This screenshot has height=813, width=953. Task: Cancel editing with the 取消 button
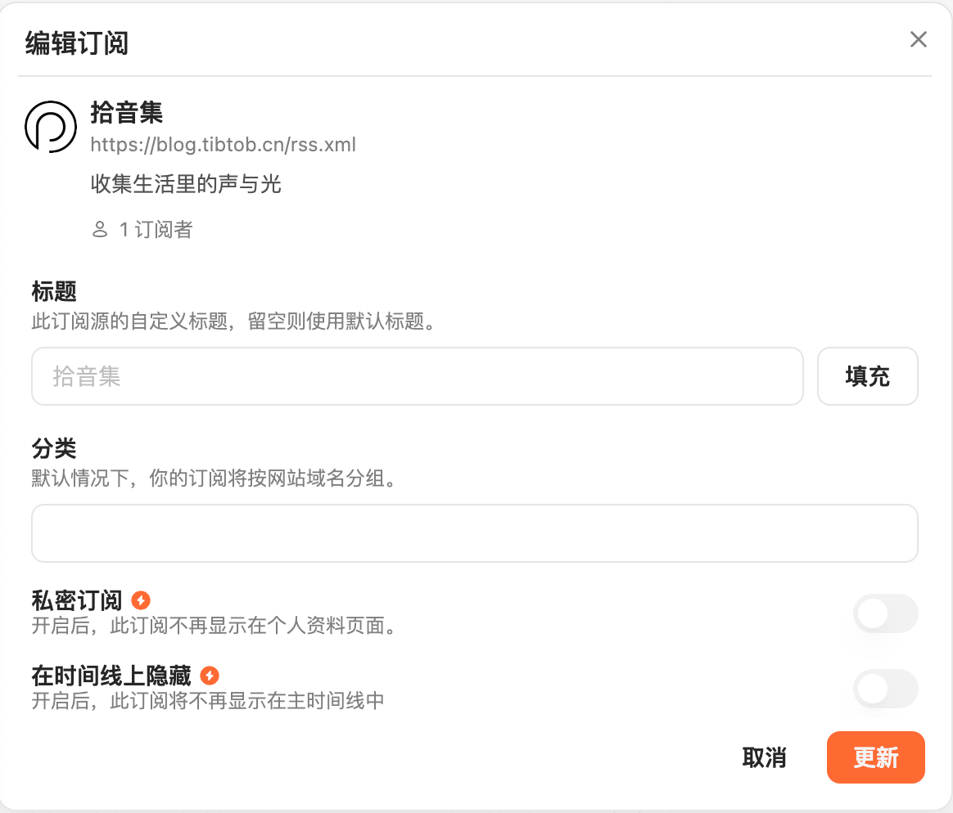click(764, 757)
